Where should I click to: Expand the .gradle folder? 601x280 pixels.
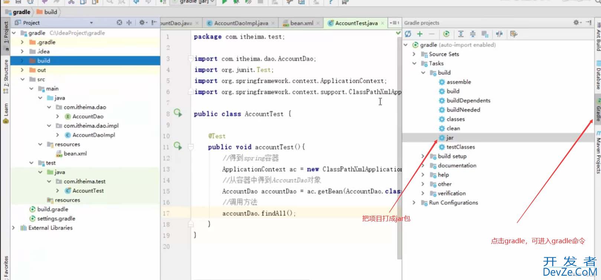(x=22, y=42)
